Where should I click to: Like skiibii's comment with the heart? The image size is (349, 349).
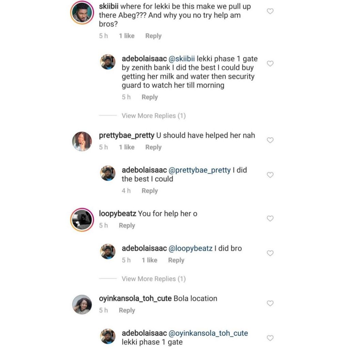(x=270, y=11)
